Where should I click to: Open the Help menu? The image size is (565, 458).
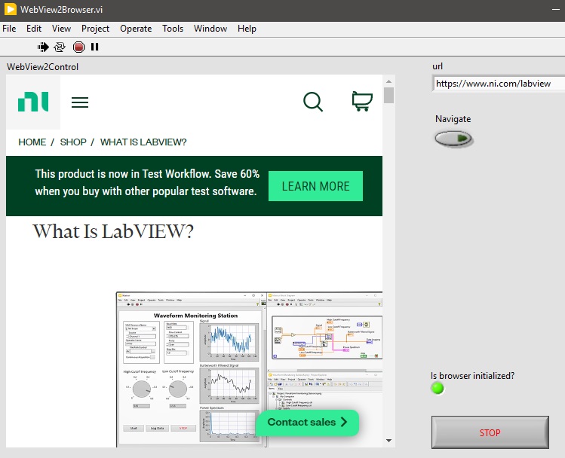point(247,29)
